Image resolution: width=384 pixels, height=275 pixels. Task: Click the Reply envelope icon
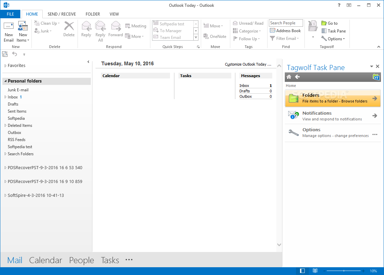(86, 26)
